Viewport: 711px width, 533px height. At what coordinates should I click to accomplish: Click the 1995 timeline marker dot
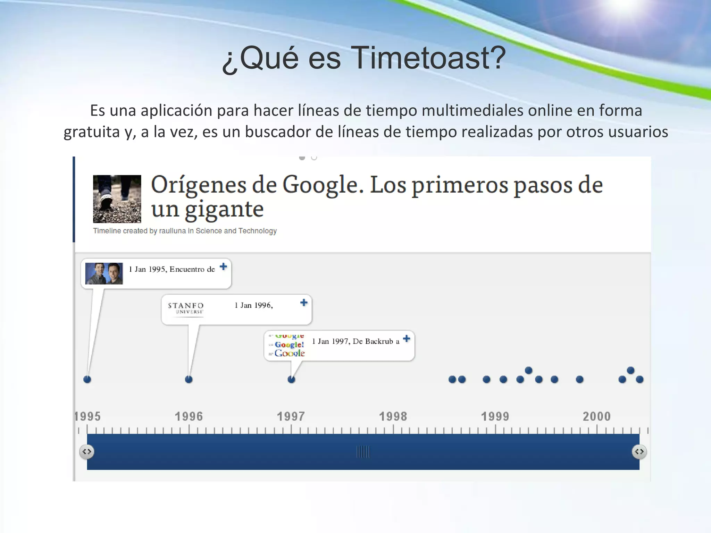pos(87,379)
